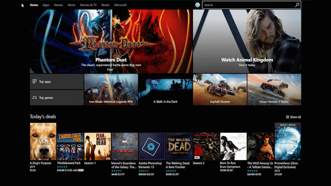Click the Born To Run title text

[228, 163]
